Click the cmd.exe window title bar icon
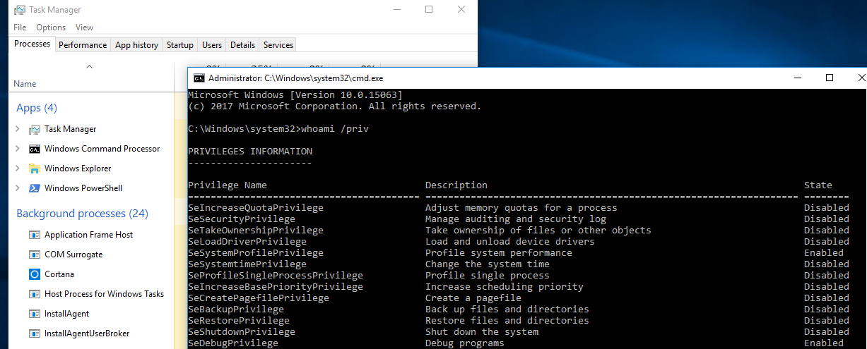Image resolution: width=867 pixels, height=349 pixels. (199, 78)
